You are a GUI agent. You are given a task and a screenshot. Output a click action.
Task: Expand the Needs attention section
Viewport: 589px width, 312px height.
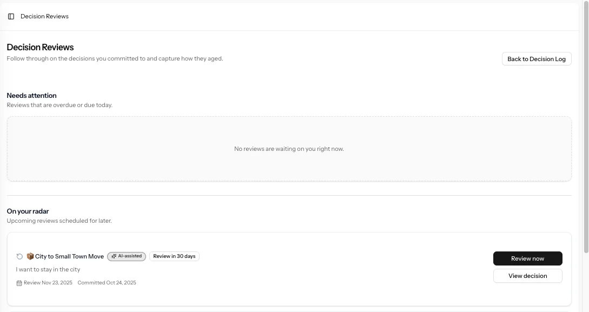[31, 95]
